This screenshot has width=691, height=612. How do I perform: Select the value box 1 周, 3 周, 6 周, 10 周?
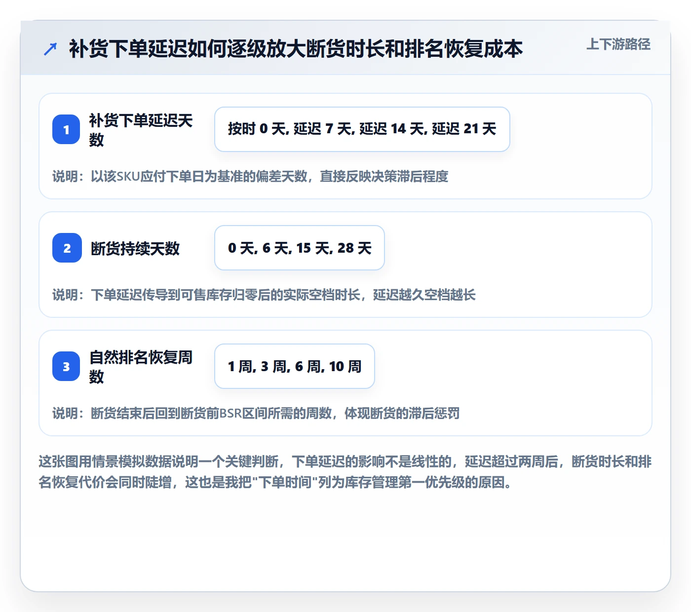click(x=295, y=366)
